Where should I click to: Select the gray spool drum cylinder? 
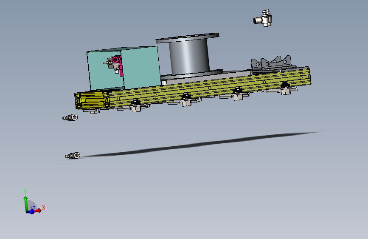click(x=189, y=56)
